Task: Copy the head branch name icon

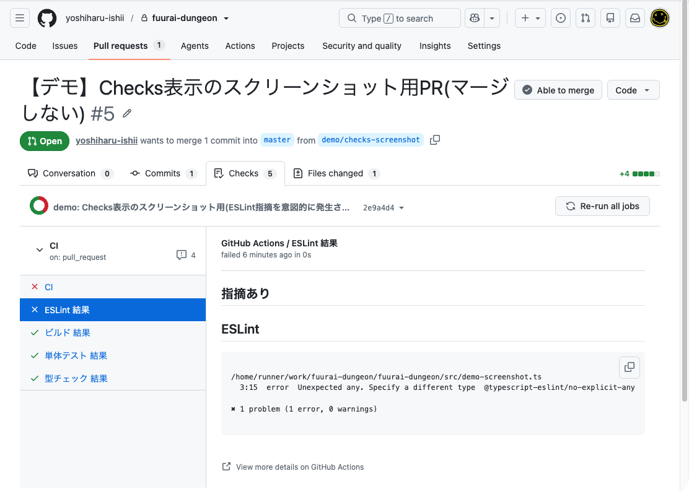Action: click(434, 140)
